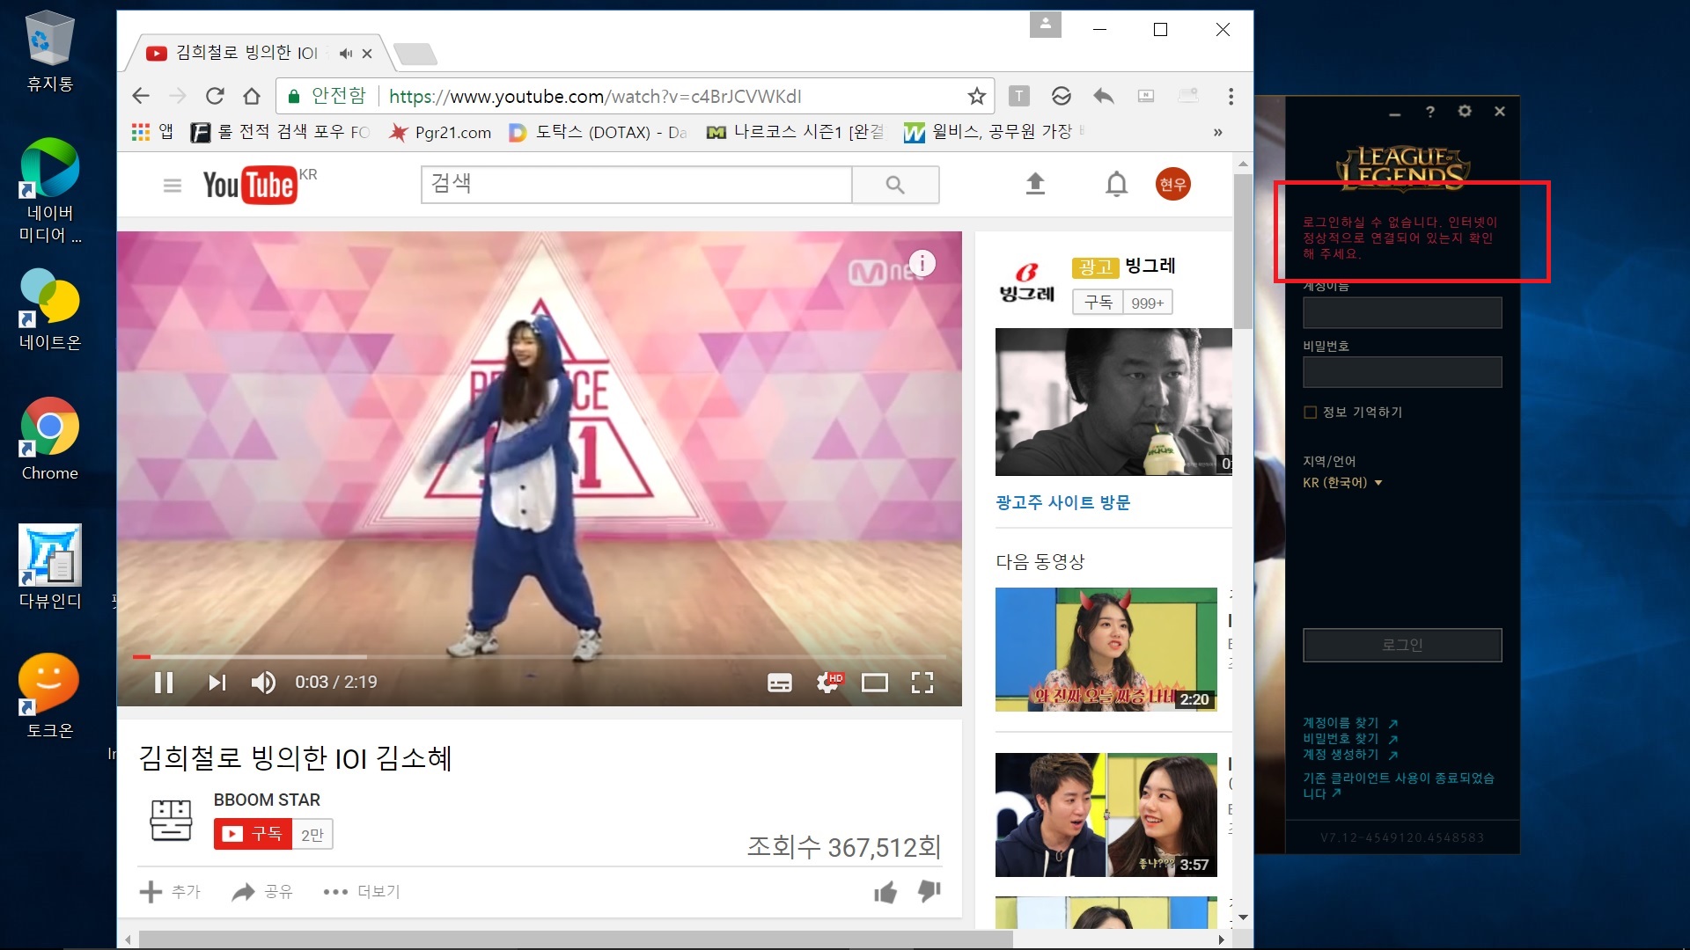Open the Apps bookmark shortcut

(x=152, y=132)
